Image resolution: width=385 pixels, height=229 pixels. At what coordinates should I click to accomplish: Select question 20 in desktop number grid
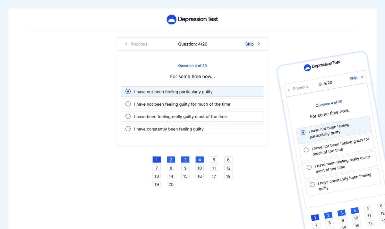pos(171,184)
